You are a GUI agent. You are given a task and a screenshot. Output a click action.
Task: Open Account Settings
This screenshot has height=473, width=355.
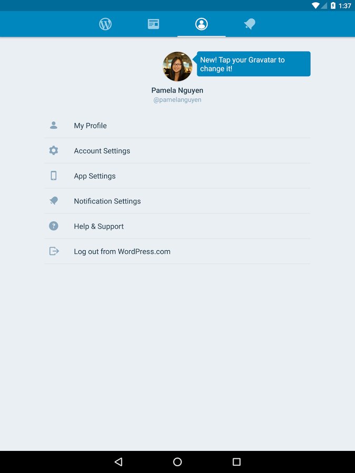pyautogui.click(x=102, y=151)
